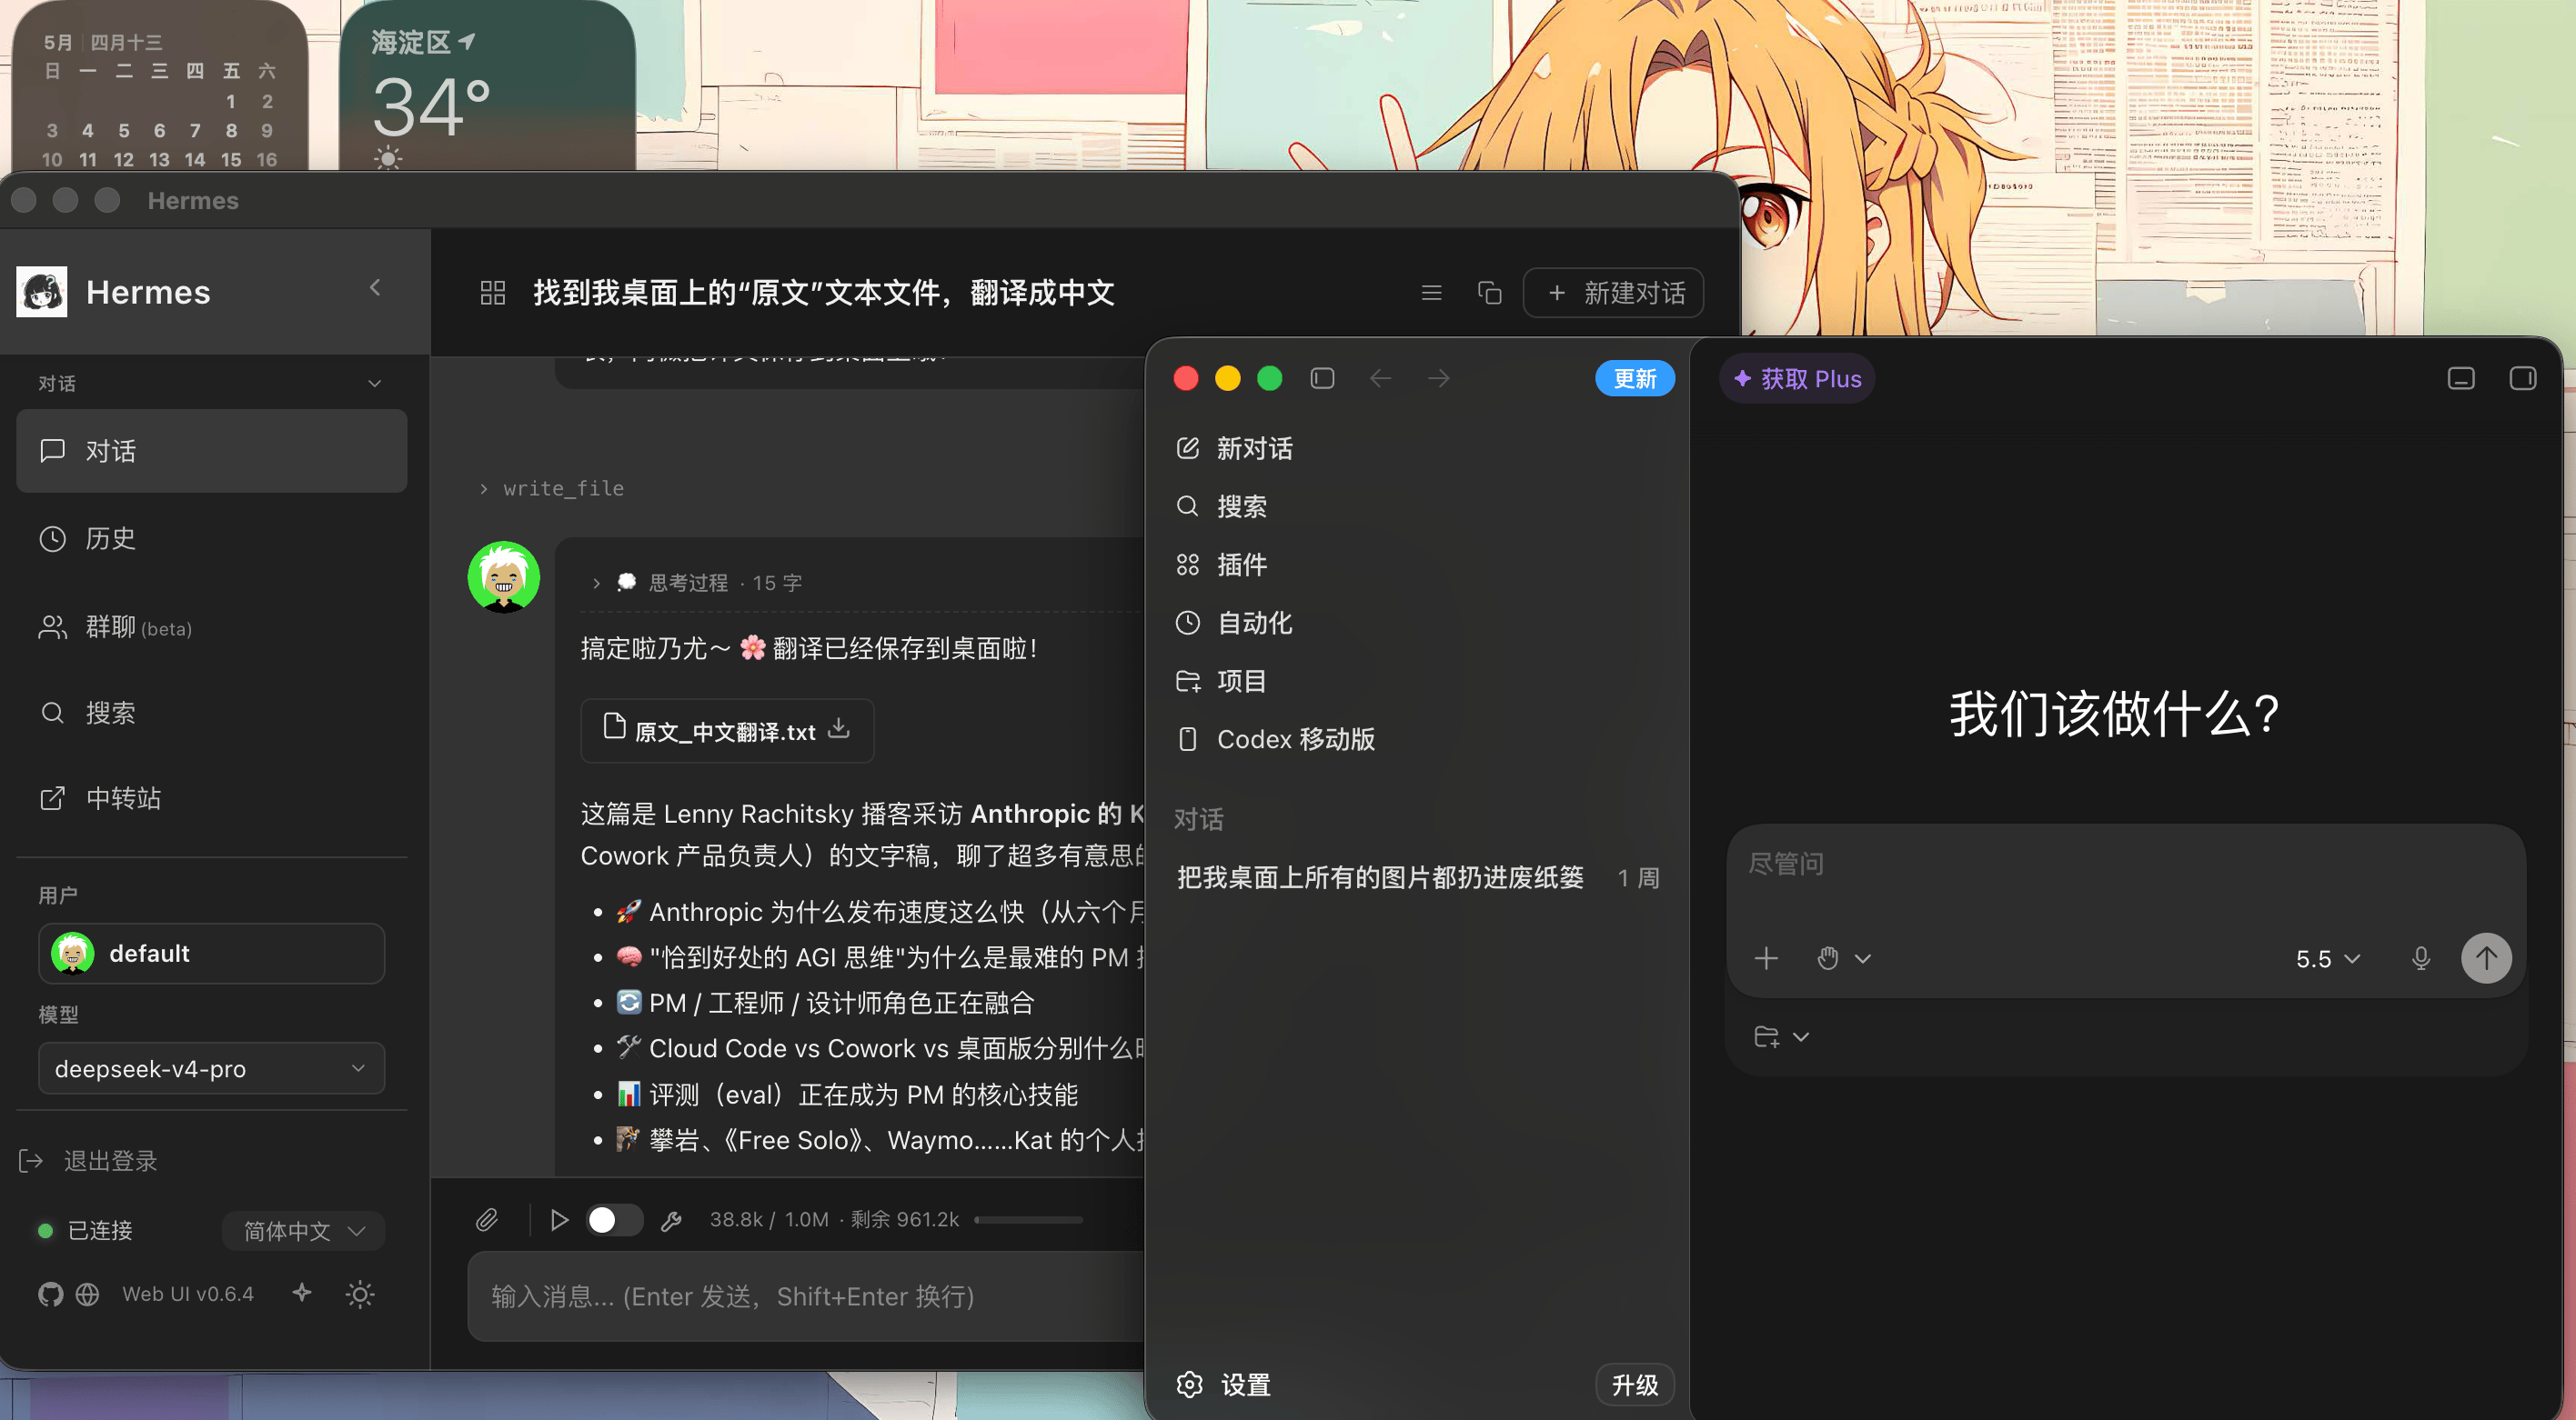Viewport: 2576px width, 1420px height.
Task: Click the Web UI v0.6.4 version label
Action: point(188,1294)
